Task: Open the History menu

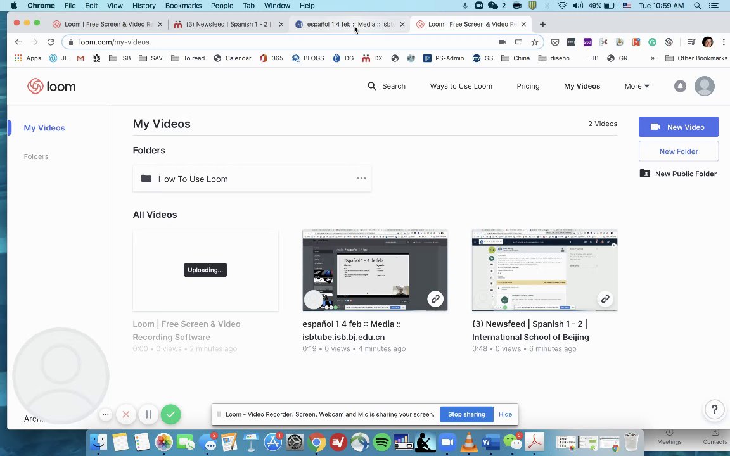Action: point(144,6)
